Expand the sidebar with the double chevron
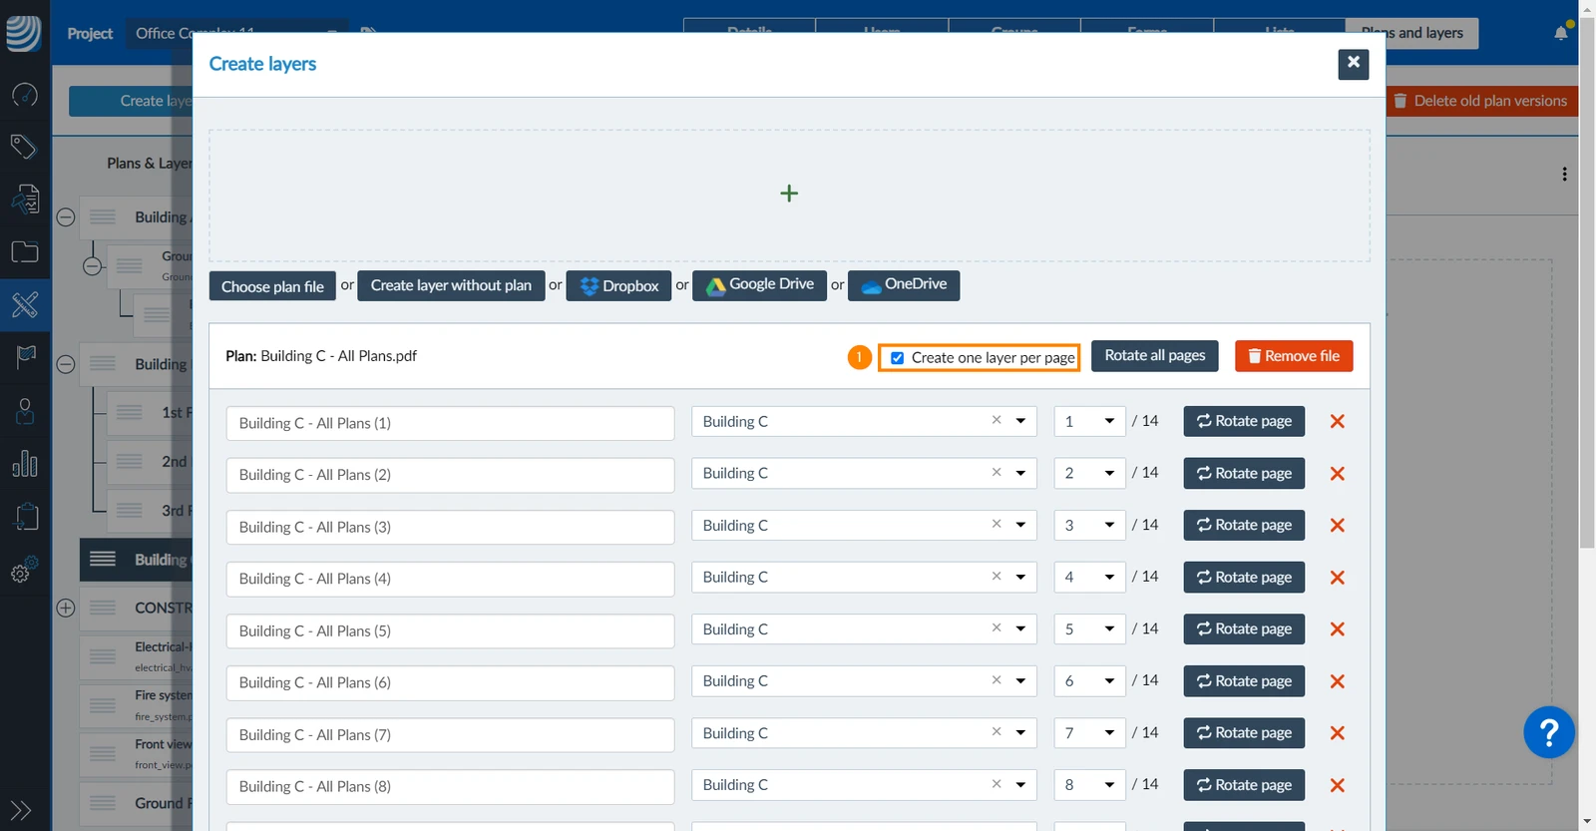The height and width of the screenshot is (831, 1596). click(x=21, y=810)
